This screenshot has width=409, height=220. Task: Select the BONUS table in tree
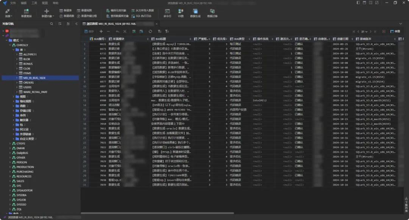(x=28, y=64)
